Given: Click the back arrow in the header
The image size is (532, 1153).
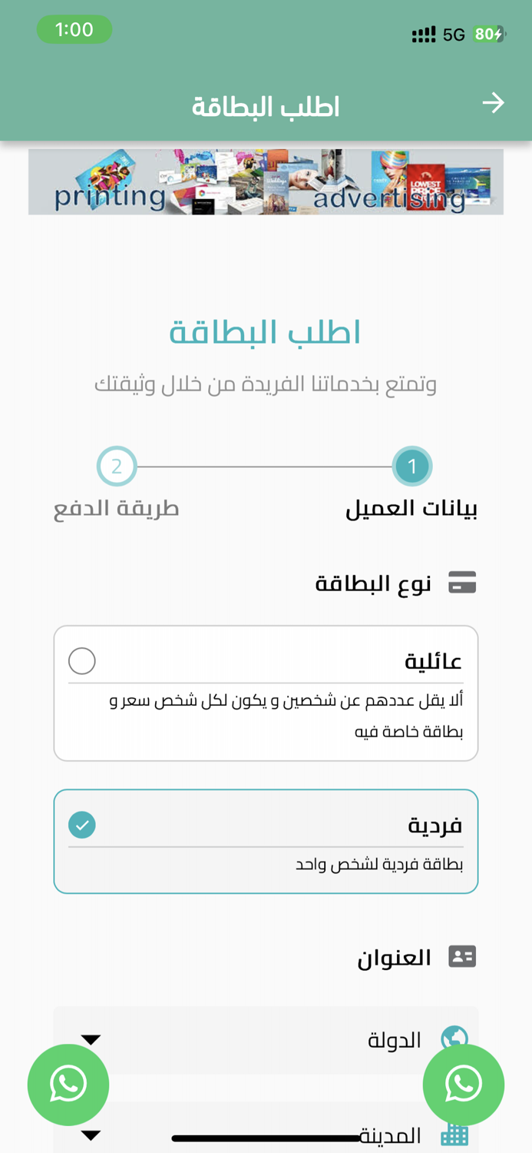Looking at the screenshot, I should pos(495,101).
